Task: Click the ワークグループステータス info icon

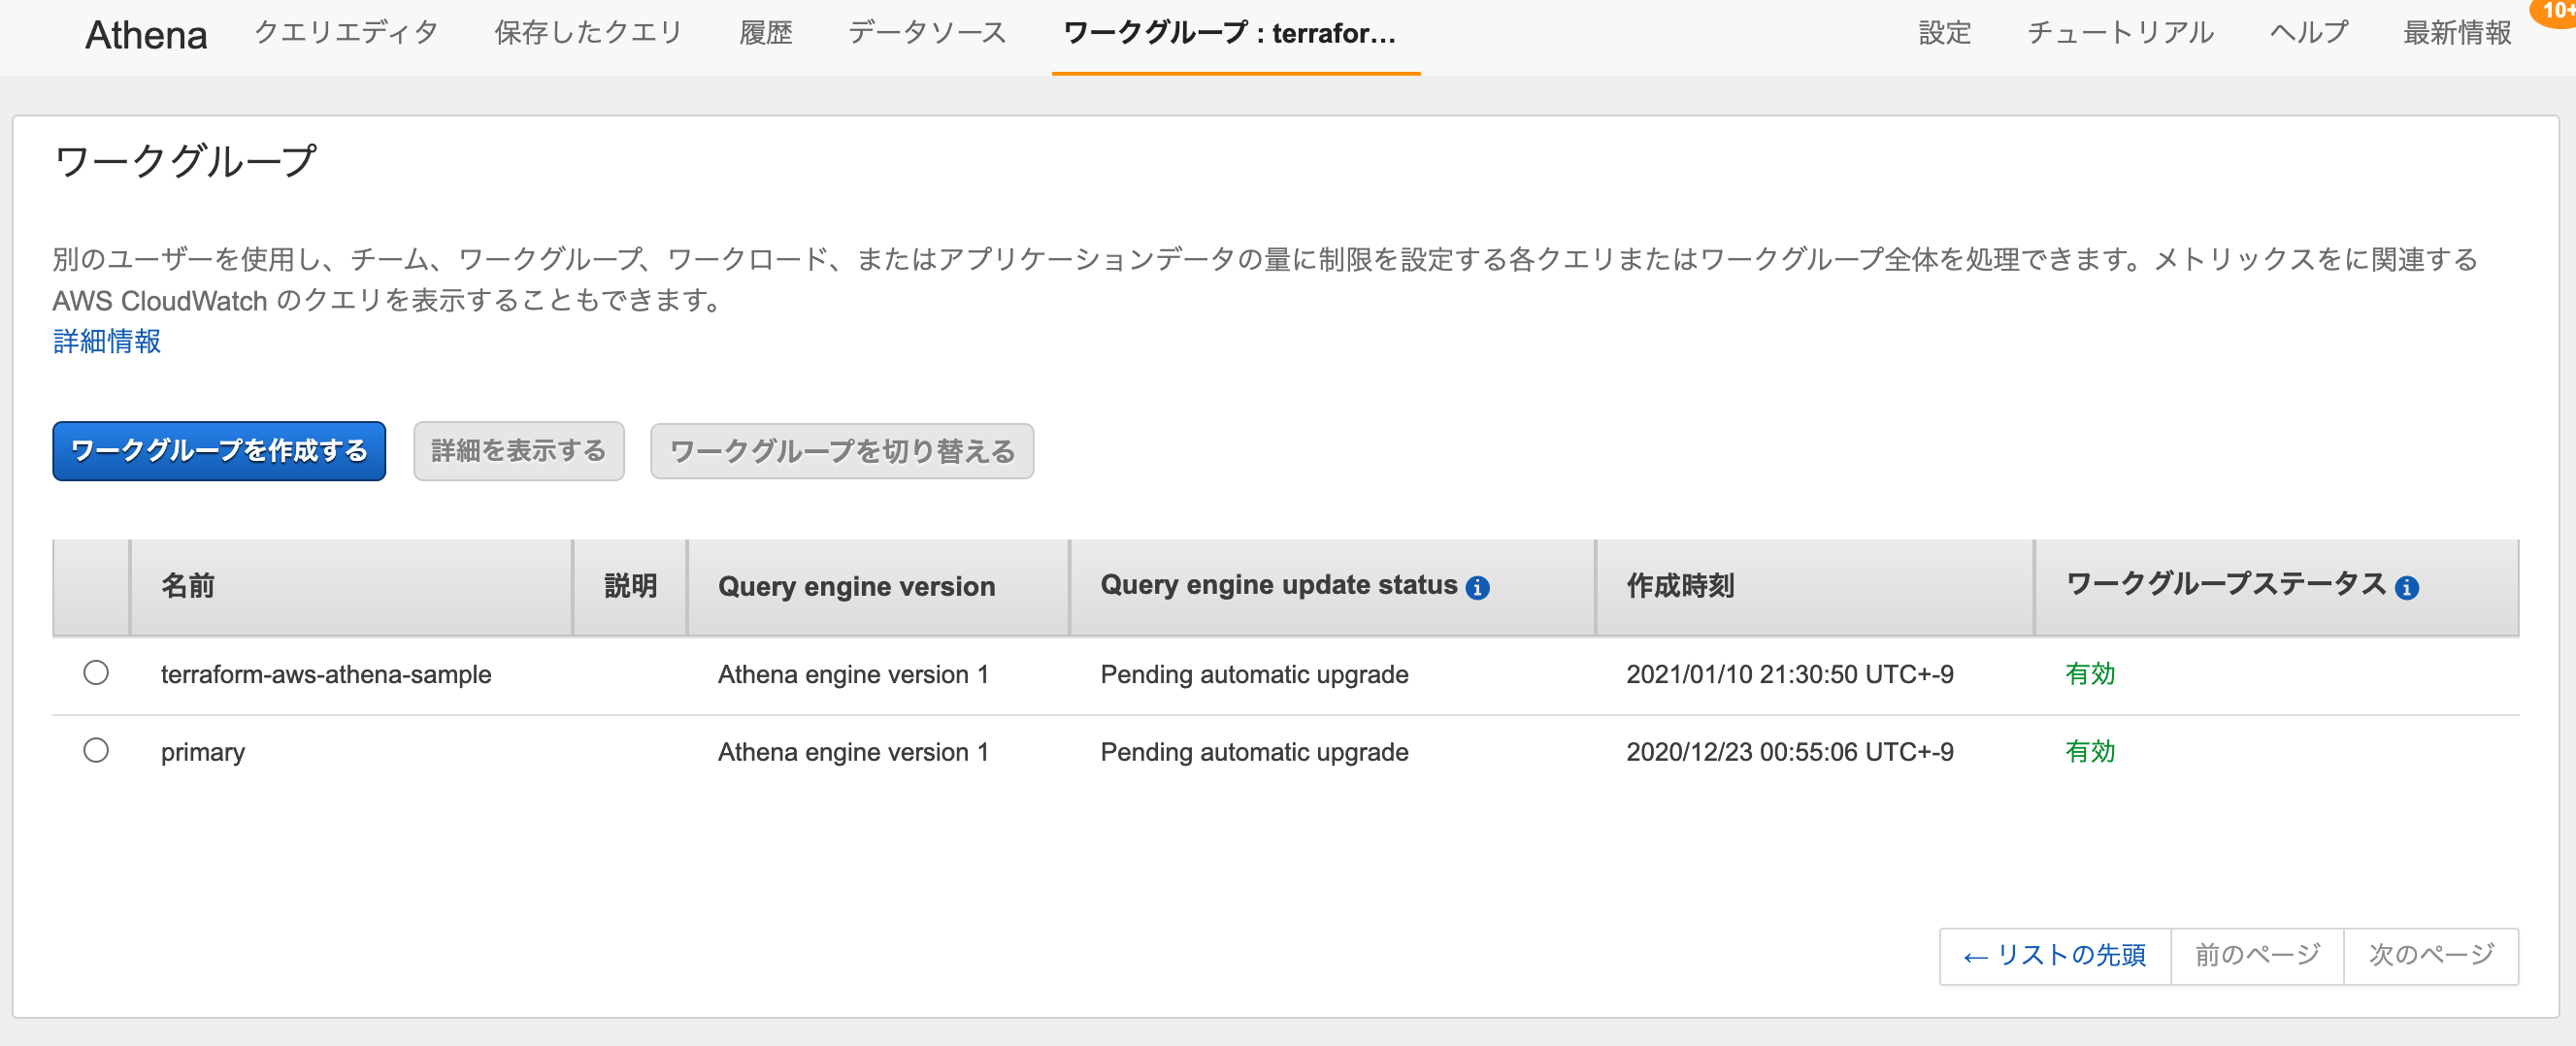Action: [2410, 587]
